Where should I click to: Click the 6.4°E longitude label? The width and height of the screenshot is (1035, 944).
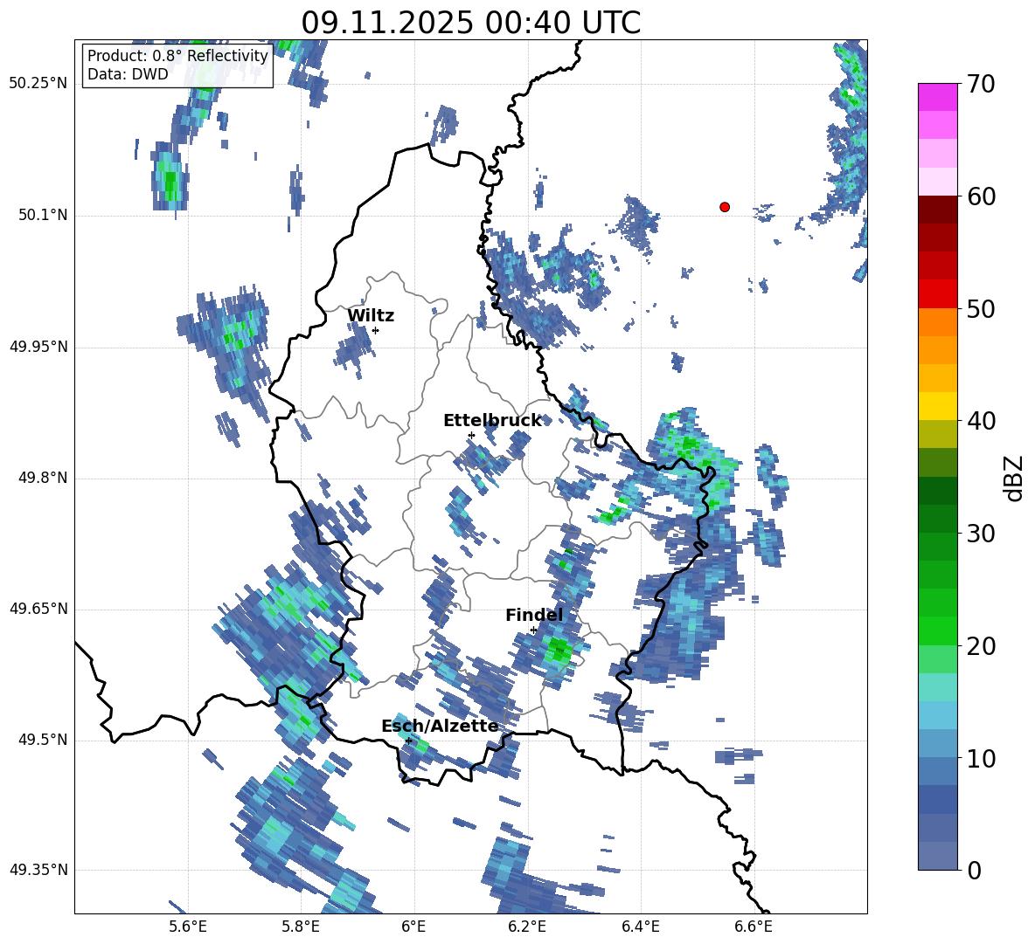pyautogui.click(x=640, y=927)
